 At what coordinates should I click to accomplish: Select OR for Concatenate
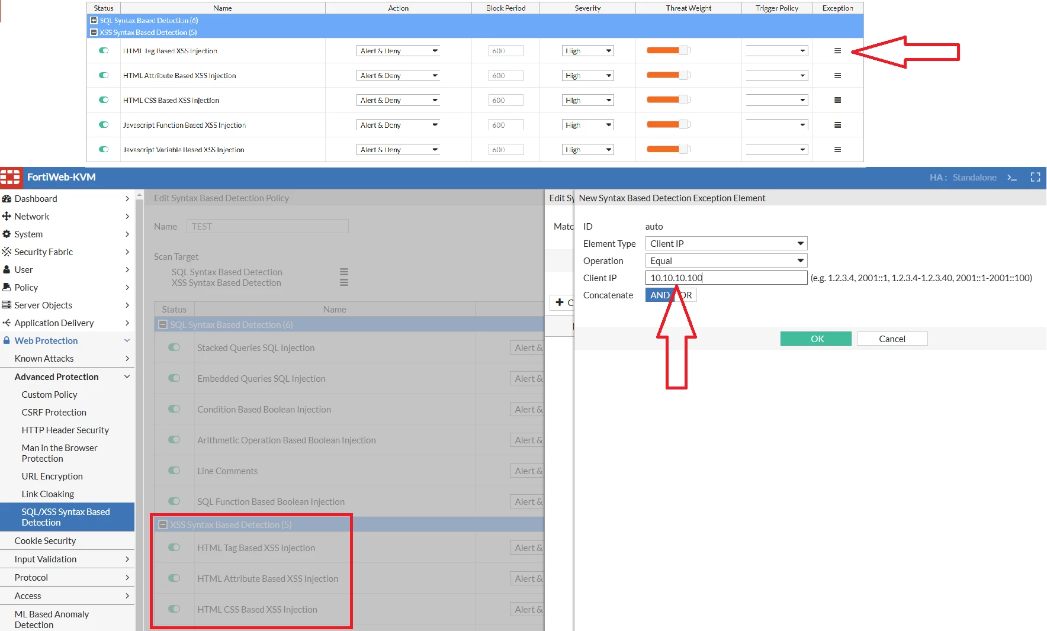[686, 295]
